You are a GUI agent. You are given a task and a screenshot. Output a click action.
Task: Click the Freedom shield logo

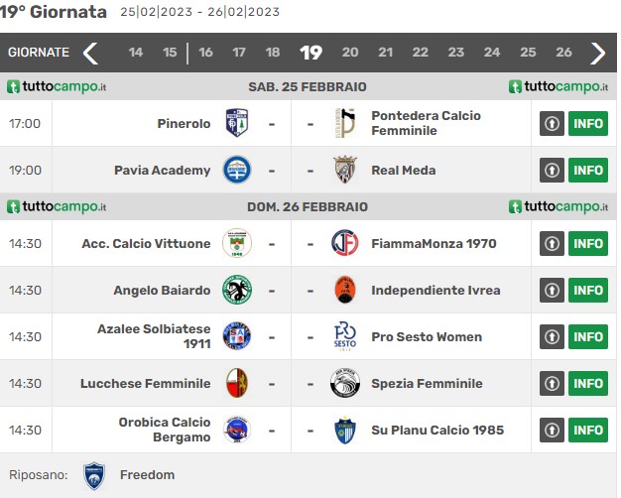94,475
